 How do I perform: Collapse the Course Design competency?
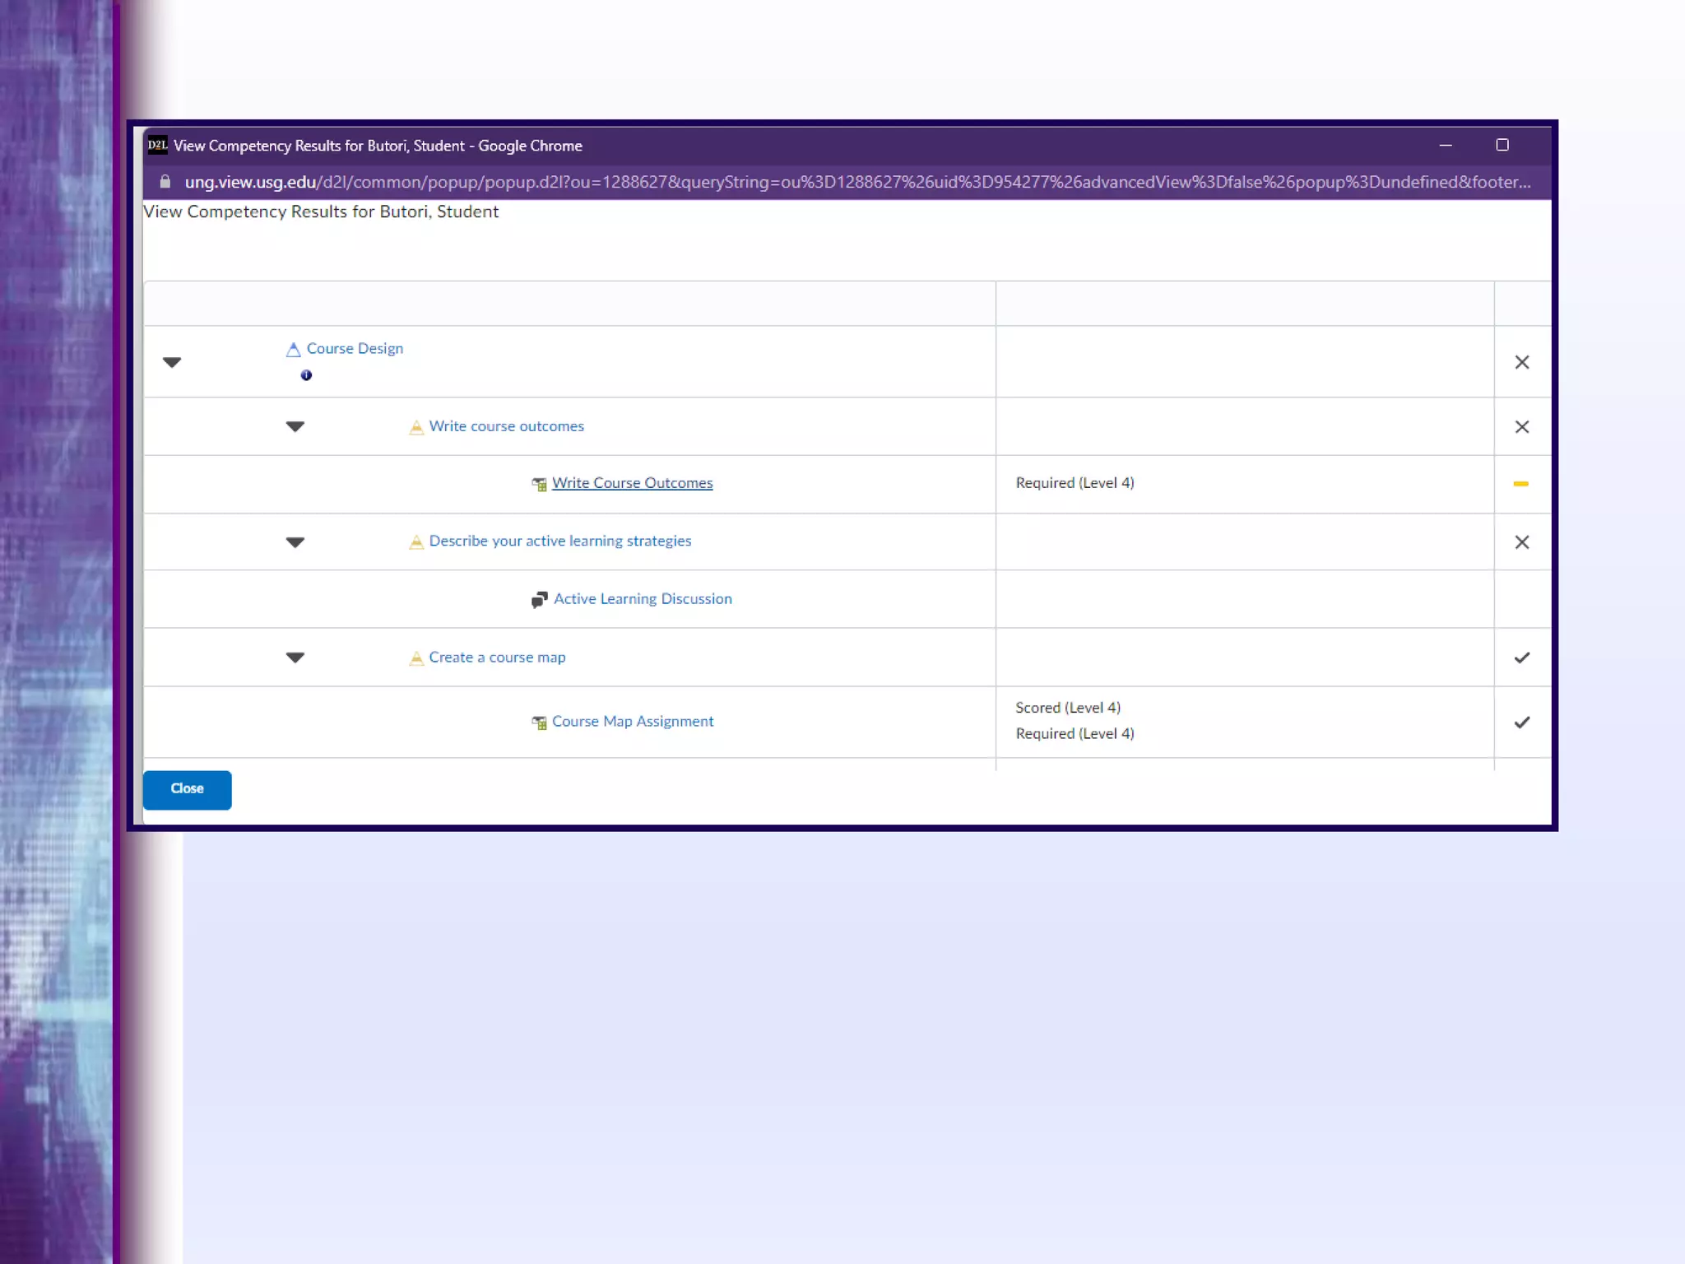pyautogui.click(x=172, y=362)
